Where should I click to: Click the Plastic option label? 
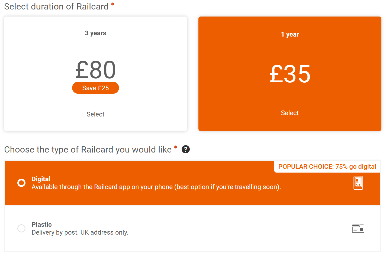[41, 225]
